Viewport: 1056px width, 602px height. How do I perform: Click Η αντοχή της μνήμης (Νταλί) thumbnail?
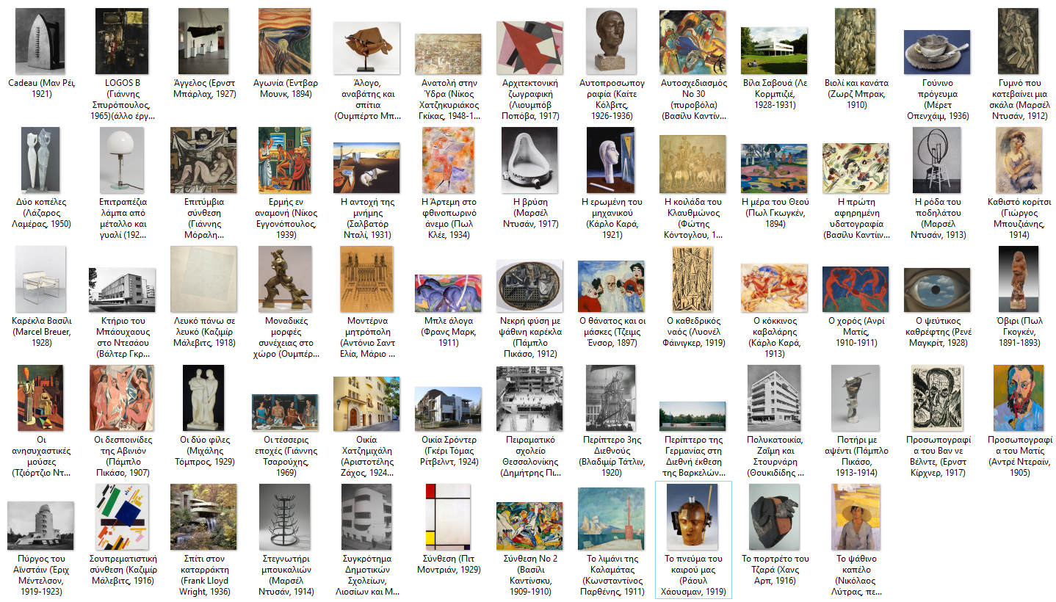click(x=366, y=167)
